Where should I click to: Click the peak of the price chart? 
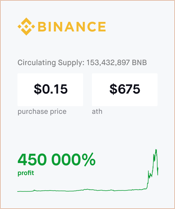tap(156, 150)
